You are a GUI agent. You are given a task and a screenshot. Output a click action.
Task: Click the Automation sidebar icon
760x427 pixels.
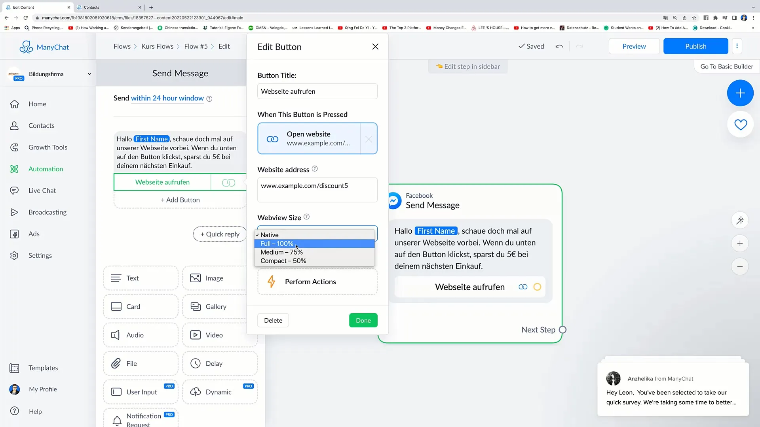click(14, 168)
